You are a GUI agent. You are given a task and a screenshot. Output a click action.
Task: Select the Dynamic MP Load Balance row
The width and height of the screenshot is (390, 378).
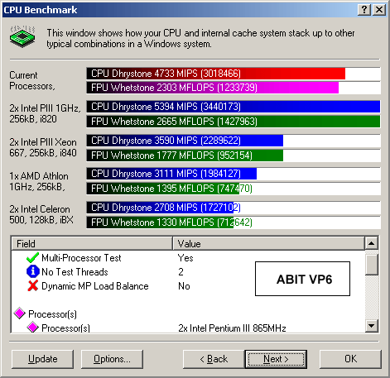tap(188, 286)
